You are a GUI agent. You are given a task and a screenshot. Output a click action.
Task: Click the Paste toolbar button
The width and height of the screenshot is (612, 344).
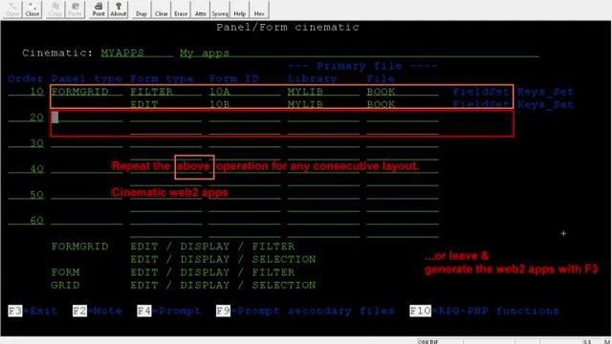click(x=75, y=10)
